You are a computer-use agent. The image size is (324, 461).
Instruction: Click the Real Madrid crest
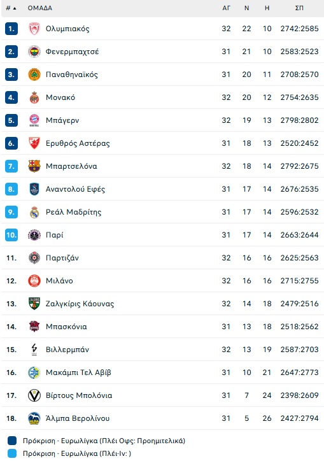(x=34, y=212)
